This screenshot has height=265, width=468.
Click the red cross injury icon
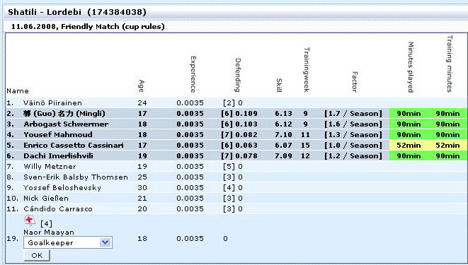click(30, 220)
